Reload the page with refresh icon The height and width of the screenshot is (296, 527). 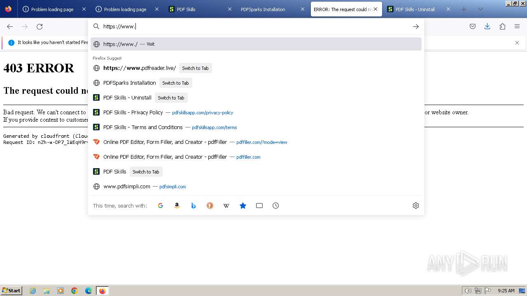point(40,27)
